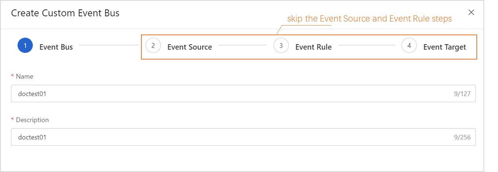Jump to the step 4 number circle
Image resolution: width=498 pixels, height=172 pixels.
[x=409, y=46]
